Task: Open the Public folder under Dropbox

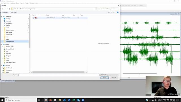Action: click(x=7, y=60)
